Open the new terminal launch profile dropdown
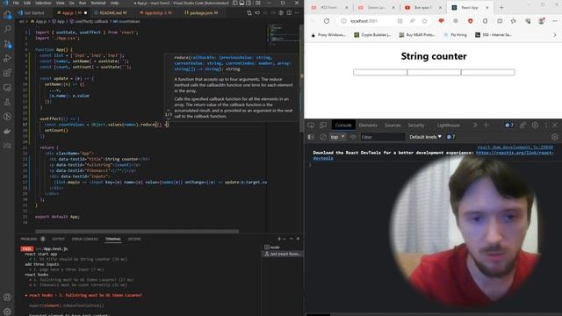The height and width of the screenshot is (316, 562). (285, 239)
